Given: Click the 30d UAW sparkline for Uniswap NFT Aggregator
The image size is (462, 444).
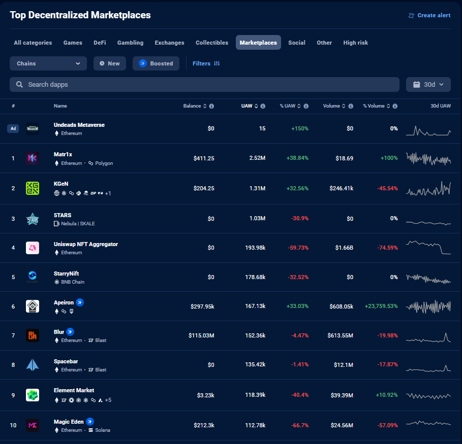Looking at the screenshot, I should (x=428, y=248).
